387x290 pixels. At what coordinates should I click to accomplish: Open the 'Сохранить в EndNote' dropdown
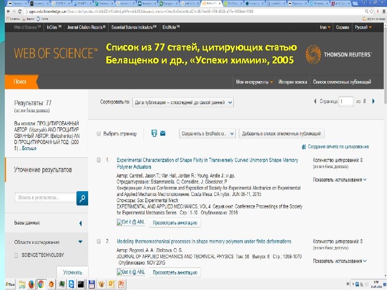[207, 134]
